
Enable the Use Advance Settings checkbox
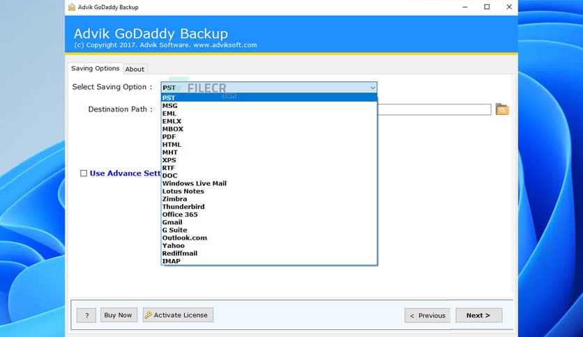(84, 173)
